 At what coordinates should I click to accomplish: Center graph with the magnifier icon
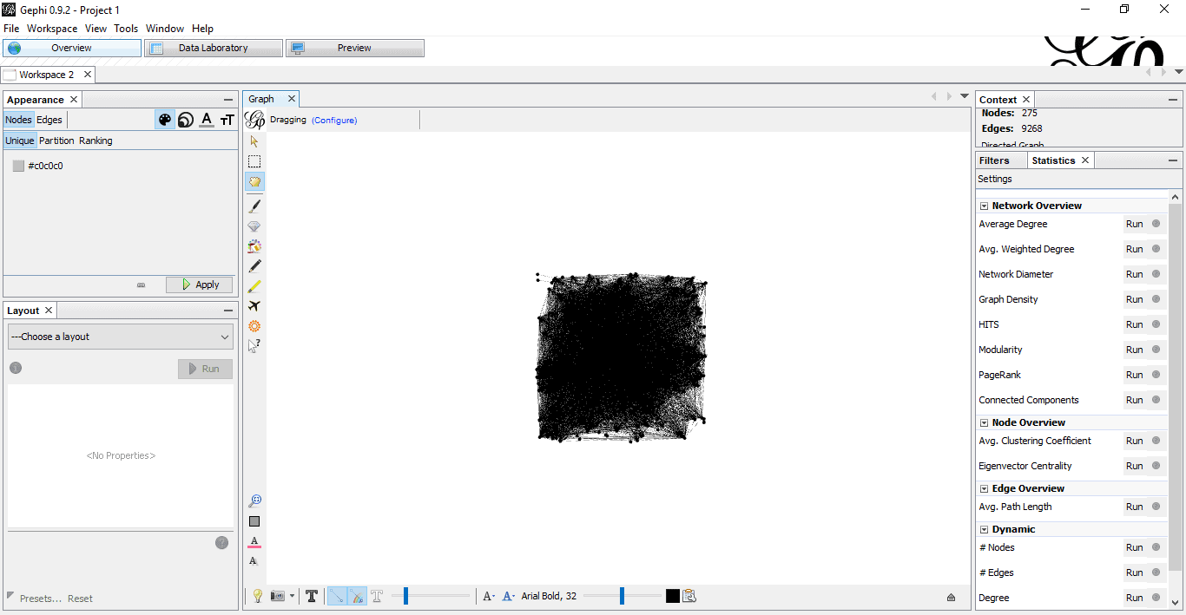[x=254, y=501]
